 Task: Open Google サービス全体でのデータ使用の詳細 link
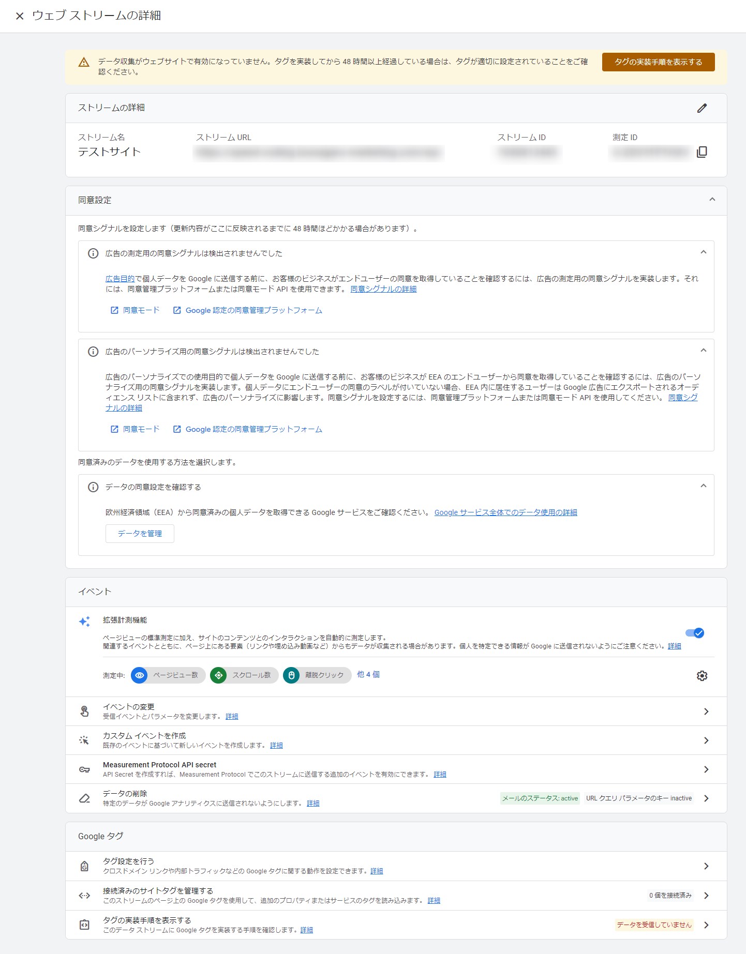tap(505, 512)
